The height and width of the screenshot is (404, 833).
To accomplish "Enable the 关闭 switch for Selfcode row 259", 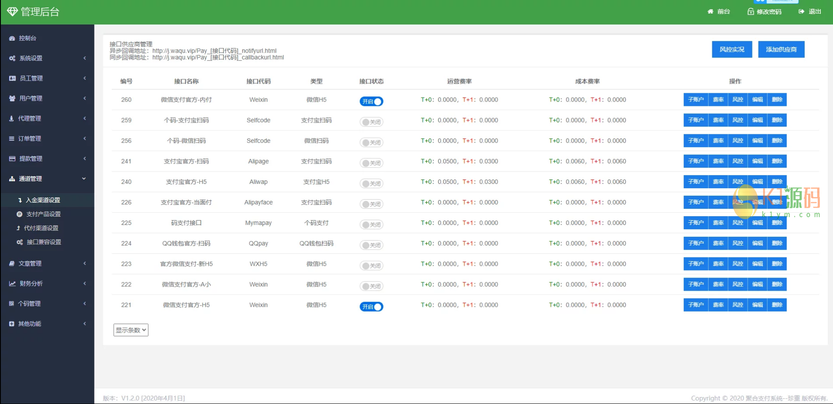I will click(x=371, y=122).
